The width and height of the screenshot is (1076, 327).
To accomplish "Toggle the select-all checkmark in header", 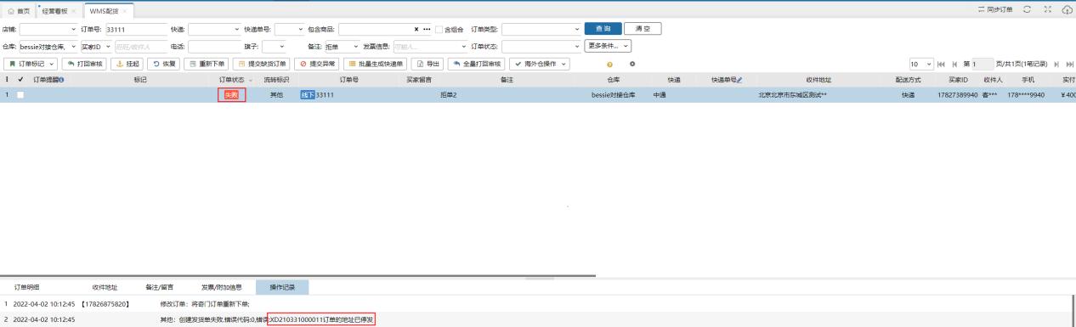I will pos(20,79).
